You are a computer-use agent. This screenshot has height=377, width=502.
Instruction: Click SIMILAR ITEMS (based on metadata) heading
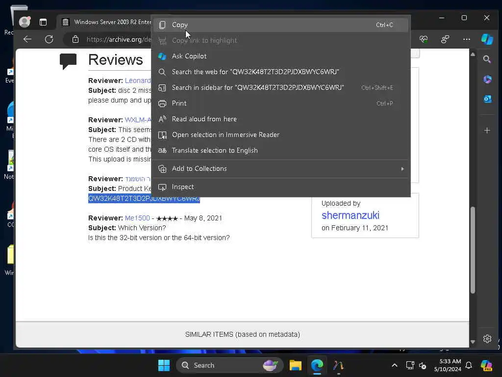pos(242,334)
